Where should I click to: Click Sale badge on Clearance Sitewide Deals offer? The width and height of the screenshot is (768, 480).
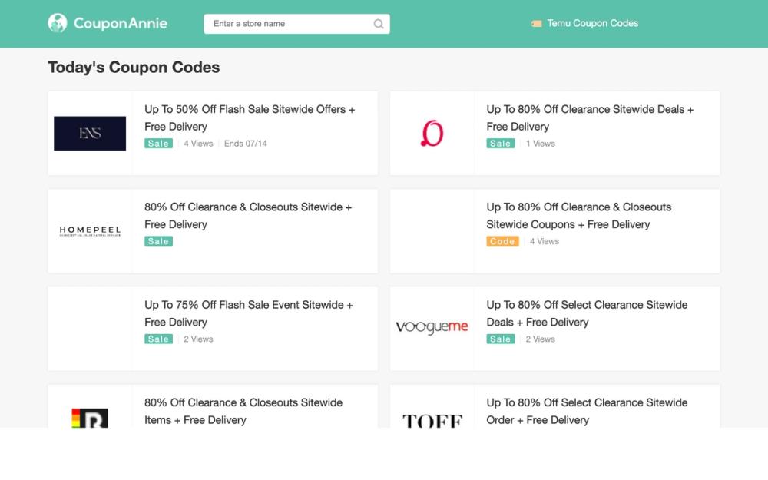[x=500, y=144]
